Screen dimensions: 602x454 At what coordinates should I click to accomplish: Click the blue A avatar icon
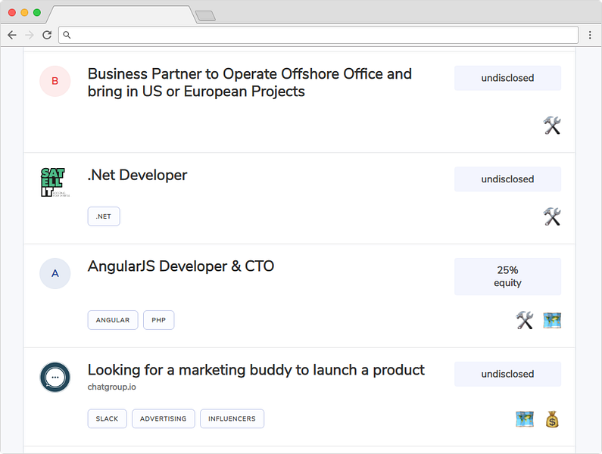[55, 274]
